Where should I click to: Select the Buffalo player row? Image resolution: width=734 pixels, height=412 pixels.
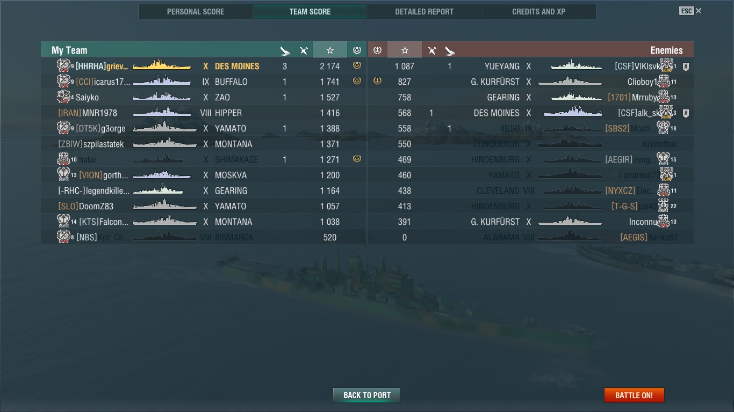coord(204,82)
